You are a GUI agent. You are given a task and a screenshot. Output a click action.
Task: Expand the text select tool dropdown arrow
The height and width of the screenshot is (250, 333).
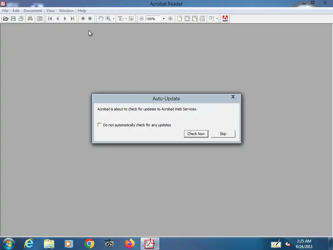126,19
